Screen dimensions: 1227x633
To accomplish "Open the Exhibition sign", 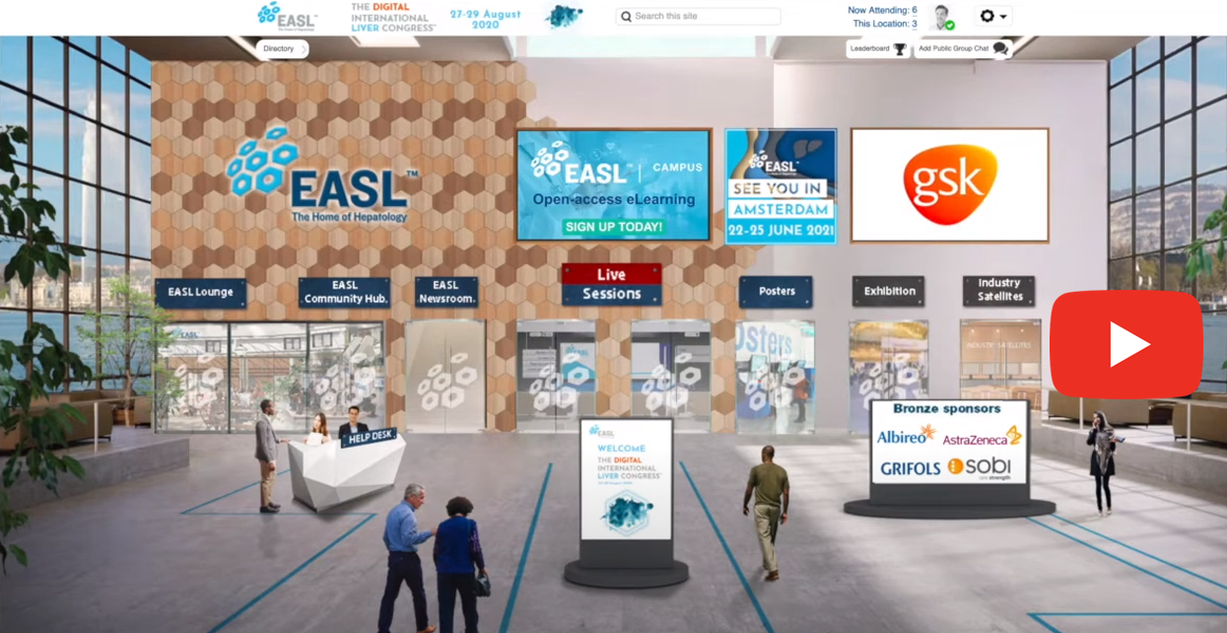I will click(x=889, y=292).
